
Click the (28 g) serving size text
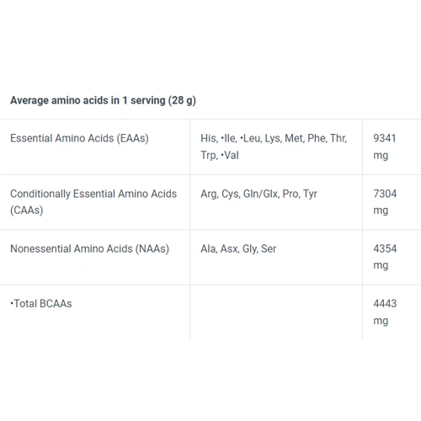click(182, 100)
